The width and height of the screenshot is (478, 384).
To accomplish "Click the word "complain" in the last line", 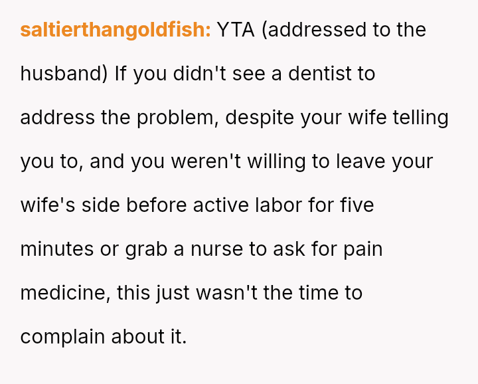I will tap(62, 337).
